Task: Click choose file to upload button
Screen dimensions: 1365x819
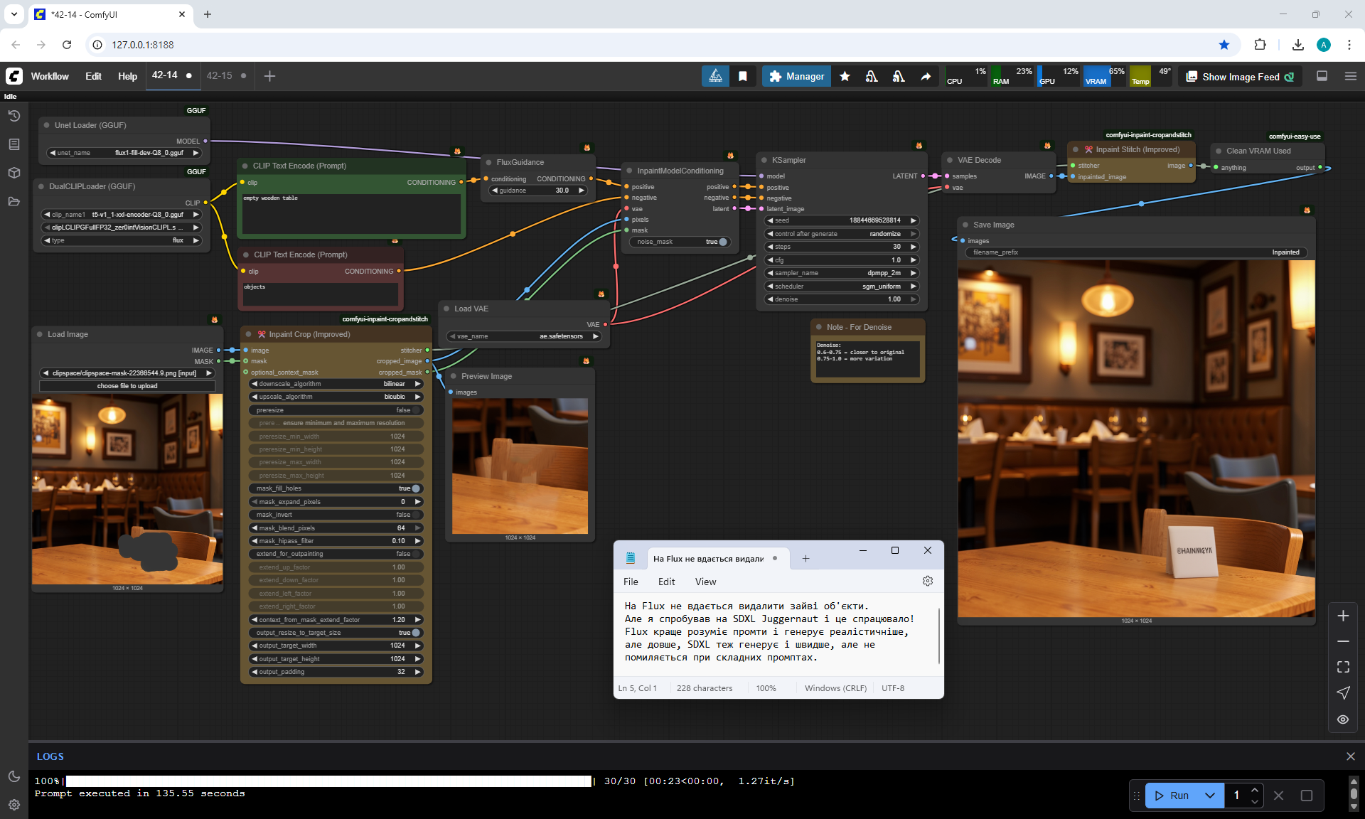Action: point(127,386)
